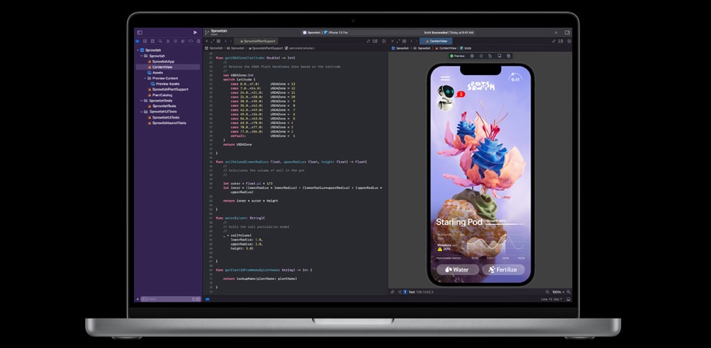Pin the canvas preview icon
This screenshot has height=348, width=711.
392,291
